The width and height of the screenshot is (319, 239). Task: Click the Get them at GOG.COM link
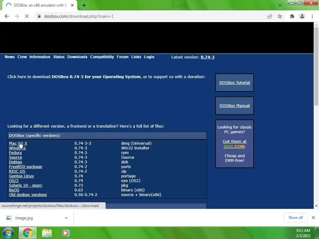[x=235, y=144]
